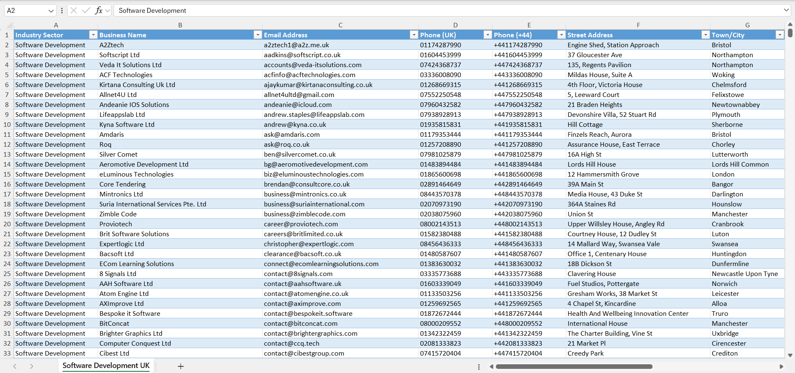Open the fx function dropdown arrow
Viewport: 795px width, 373px height.
tap(108, 10)
